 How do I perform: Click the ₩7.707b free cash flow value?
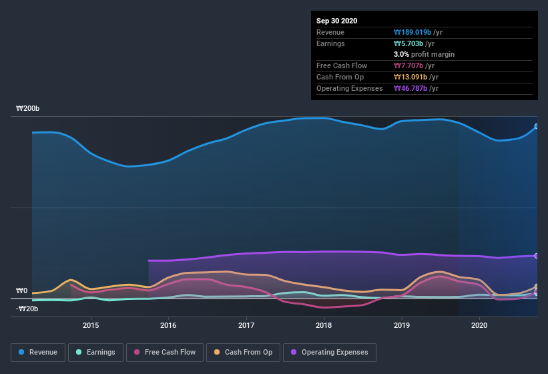pyautogui.click(x=408, y=65)
